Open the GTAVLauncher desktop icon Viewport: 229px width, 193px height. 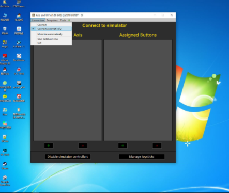click(x=19, y=4)
